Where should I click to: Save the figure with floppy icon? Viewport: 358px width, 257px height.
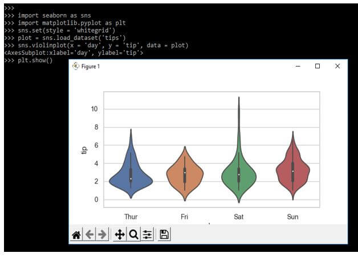click(164, 234)
